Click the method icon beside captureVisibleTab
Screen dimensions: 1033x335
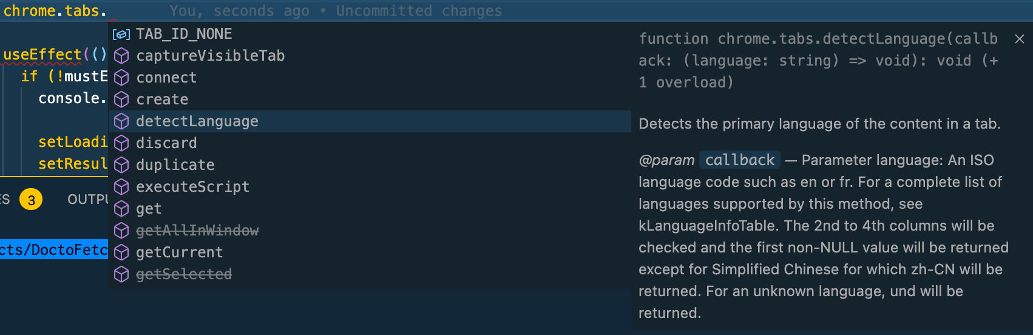[x=121, y=56]
